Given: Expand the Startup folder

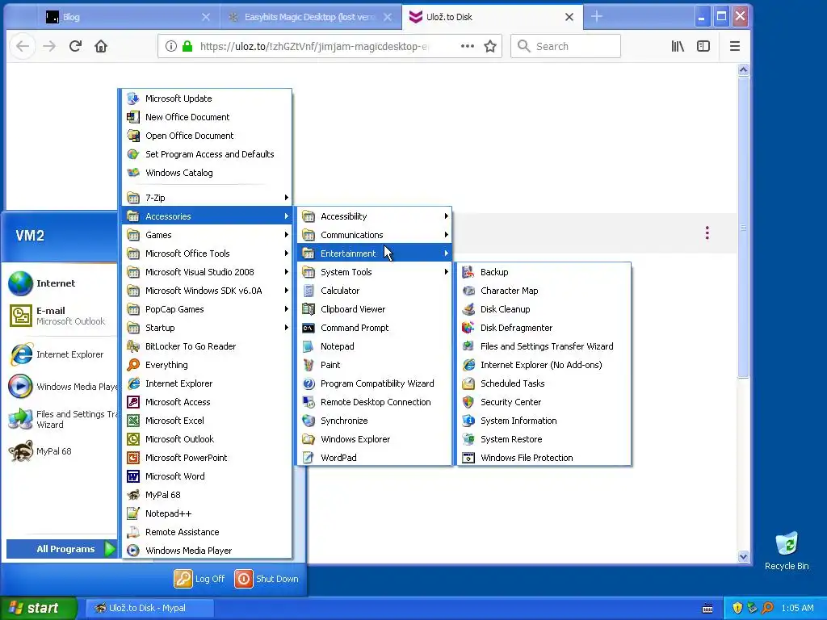Looking at the screenshot, I should pyautogui.click(x=207, y=328).
